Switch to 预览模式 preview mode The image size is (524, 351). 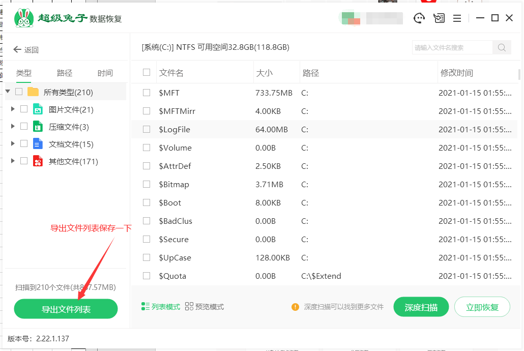[205, 307]
